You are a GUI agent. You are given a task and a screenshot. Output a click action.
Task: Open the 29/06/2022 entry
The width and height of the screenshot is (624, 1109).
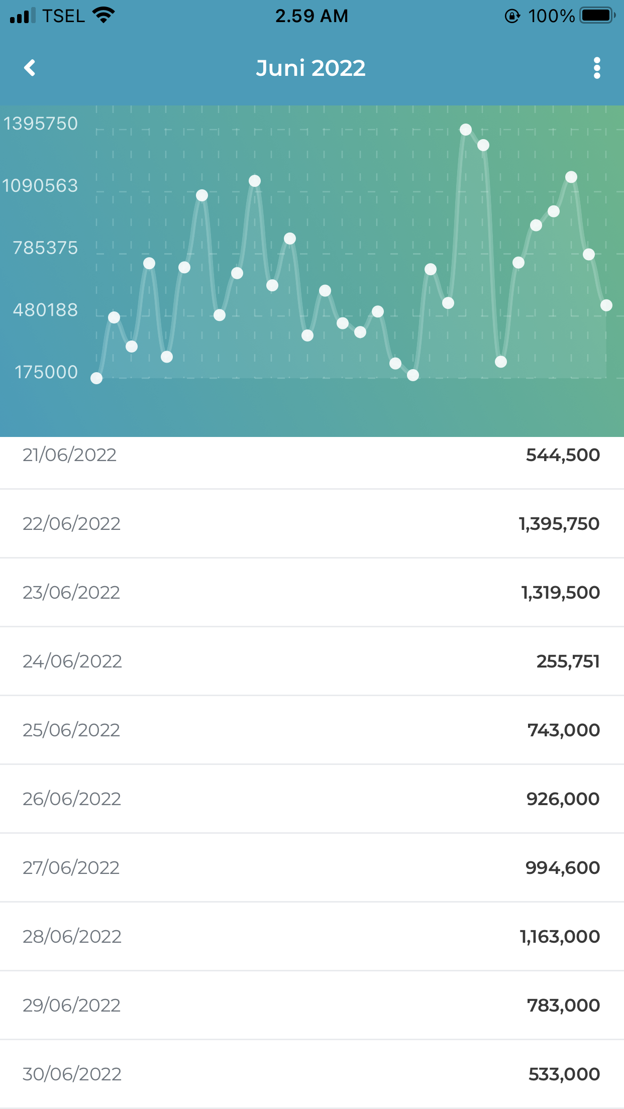coord(311,1005)
